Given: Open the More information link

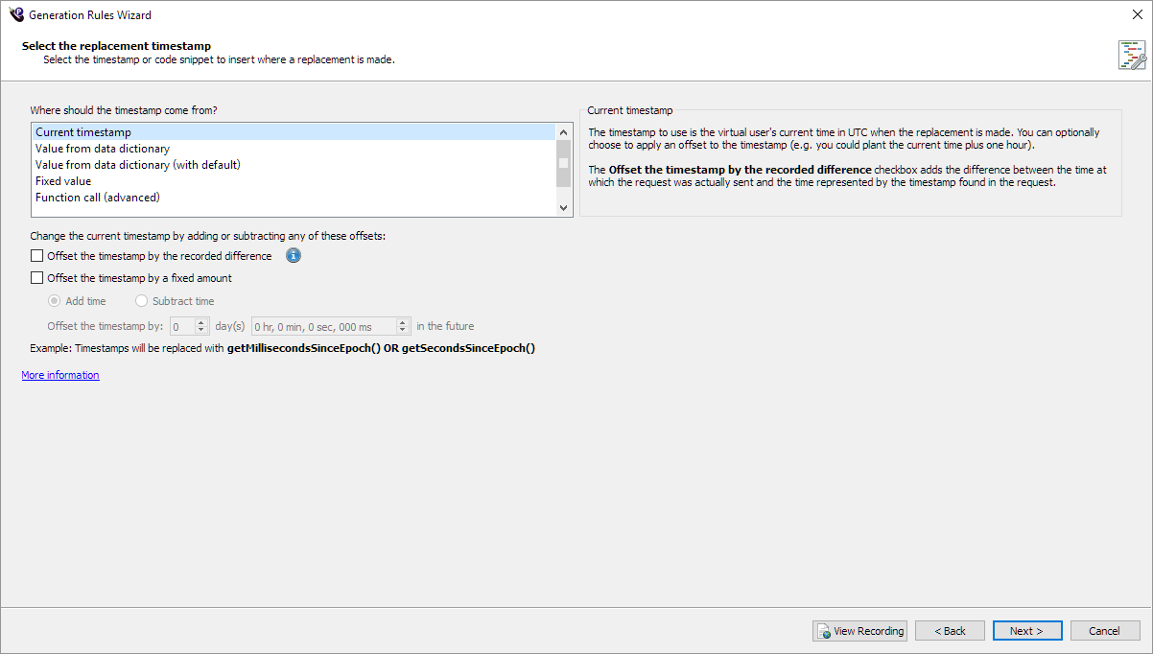Looking at the screenshot, I should (60, 375).
